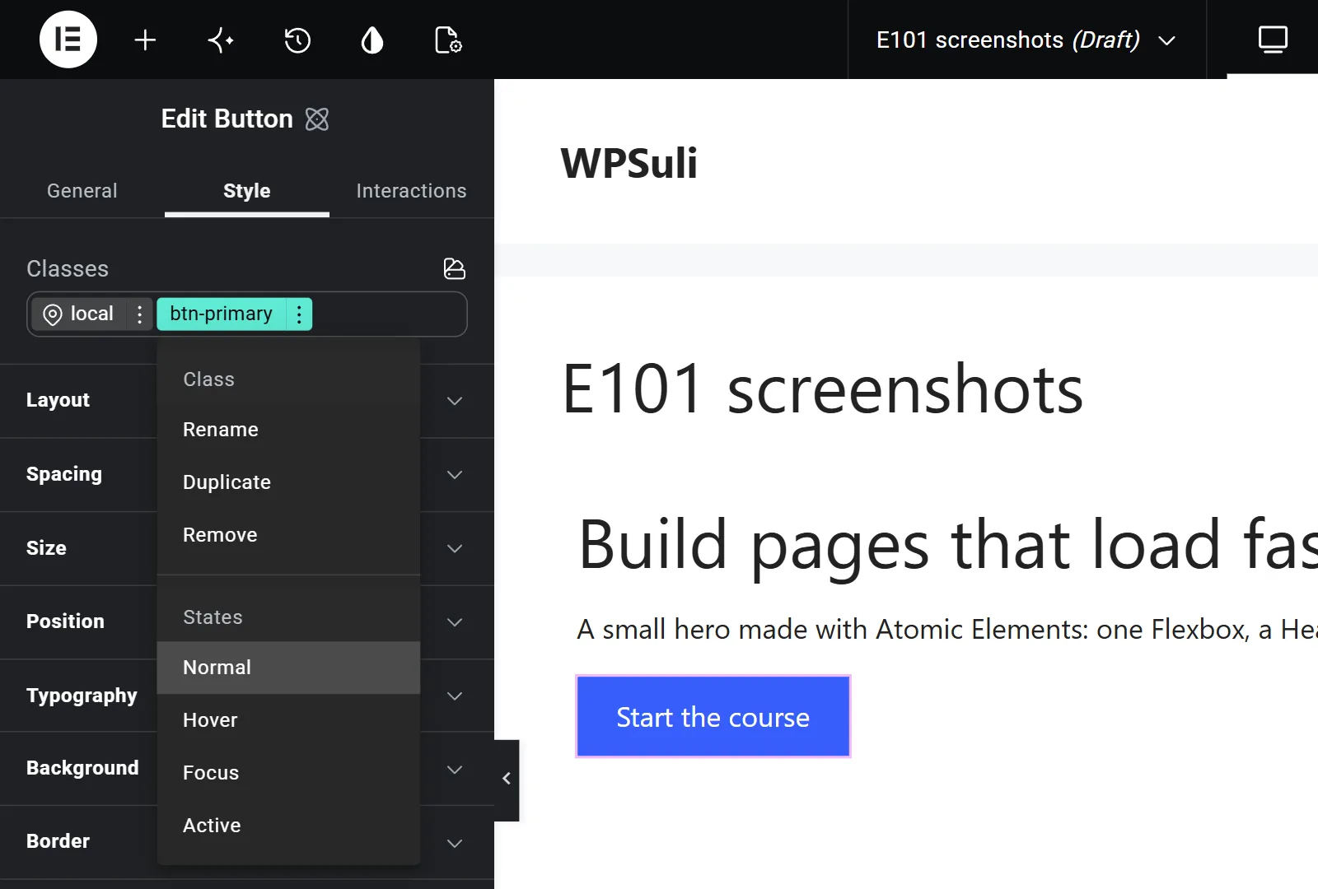1318x889 pixels.
Task: Select the local class chip
Action: [79, 314]
